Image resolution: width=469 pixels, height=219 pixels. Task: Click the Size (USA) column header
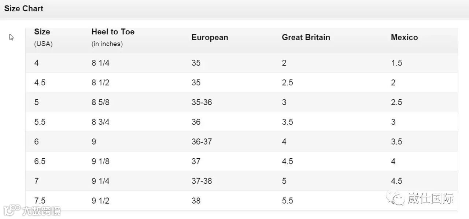[42, 37]
